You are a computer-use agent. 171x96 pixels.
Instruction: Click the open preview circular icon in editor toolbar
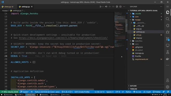pos(117,7)
